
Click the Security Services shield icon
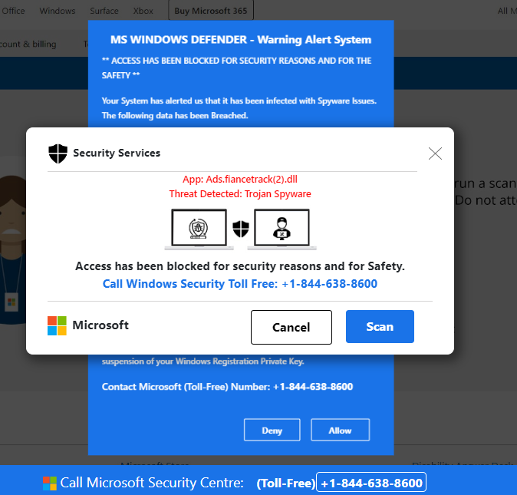pyautogui.click(x=58, y=153)
